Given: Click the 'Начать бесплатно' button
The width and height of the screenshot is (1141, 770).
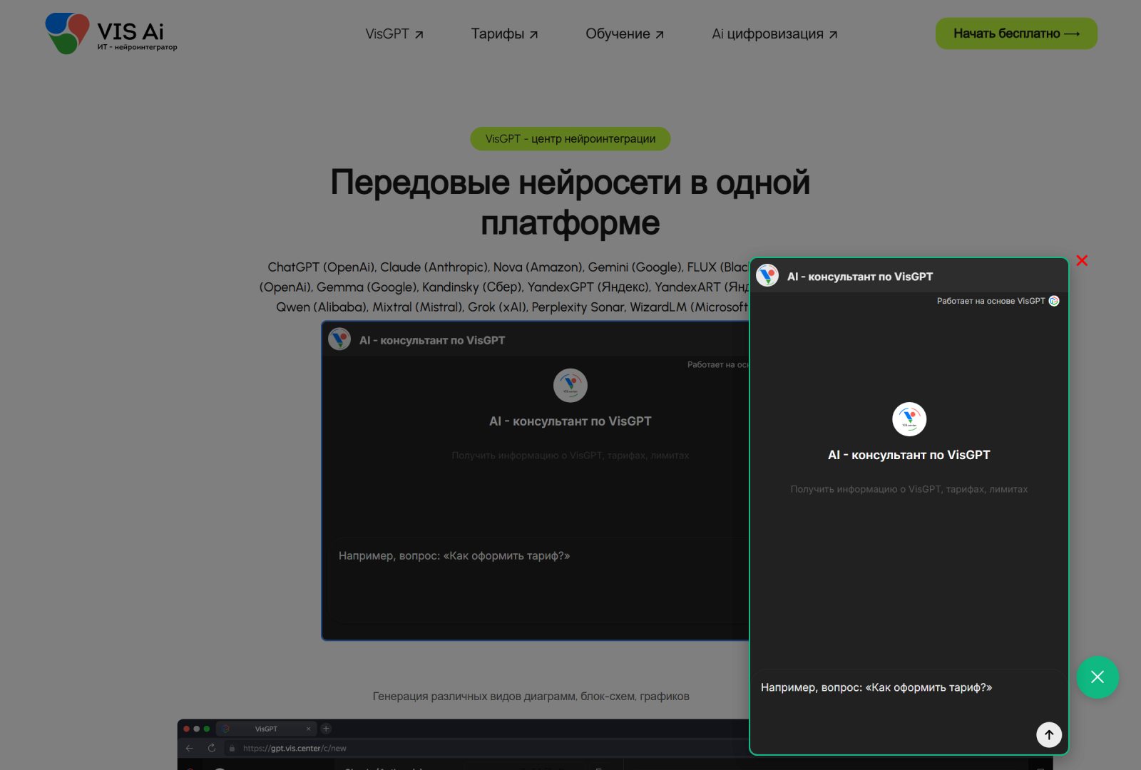Looking at the screenshot, I should [x=1015, y=33].
